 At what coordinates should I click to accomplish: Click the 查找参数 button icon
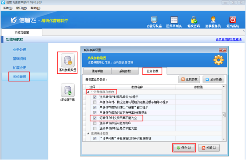pyautogui.click(x=183, y=79)
